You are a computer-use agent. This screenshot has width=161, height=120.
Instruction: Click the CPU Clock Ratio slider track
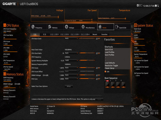pos(87,53)
